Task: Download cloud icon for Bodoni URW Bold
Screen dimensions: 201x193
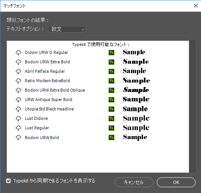Action: 18,138
